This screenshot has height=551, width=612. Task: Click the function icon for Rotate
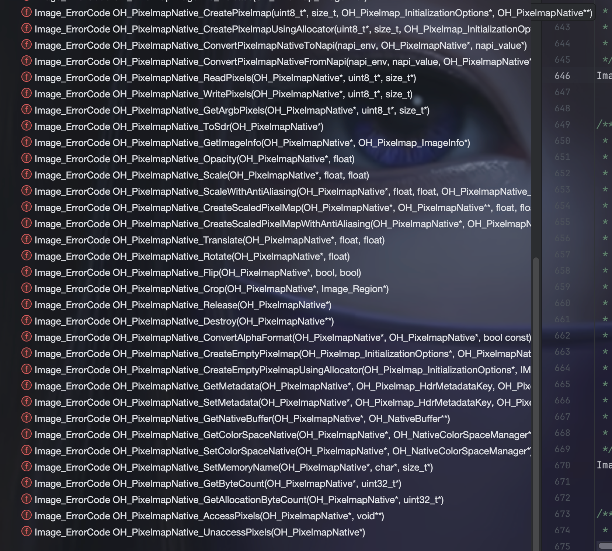(x=27, y=256)
